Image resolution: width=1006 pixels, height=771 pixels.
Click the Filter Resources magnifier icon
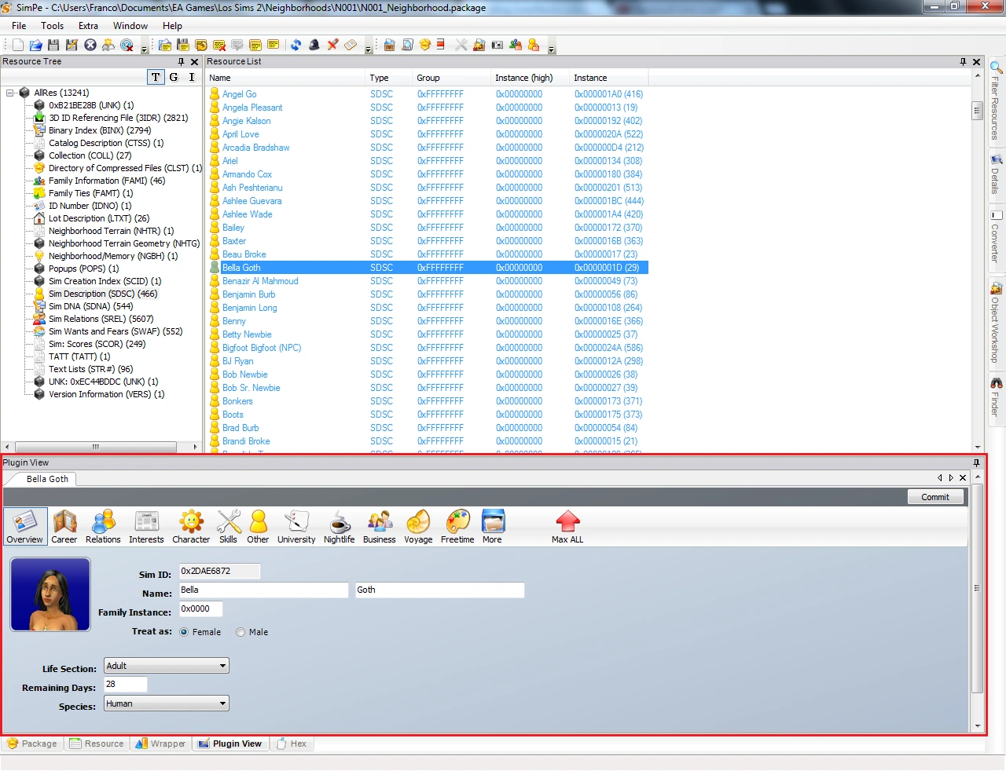(x=996, y=68)
